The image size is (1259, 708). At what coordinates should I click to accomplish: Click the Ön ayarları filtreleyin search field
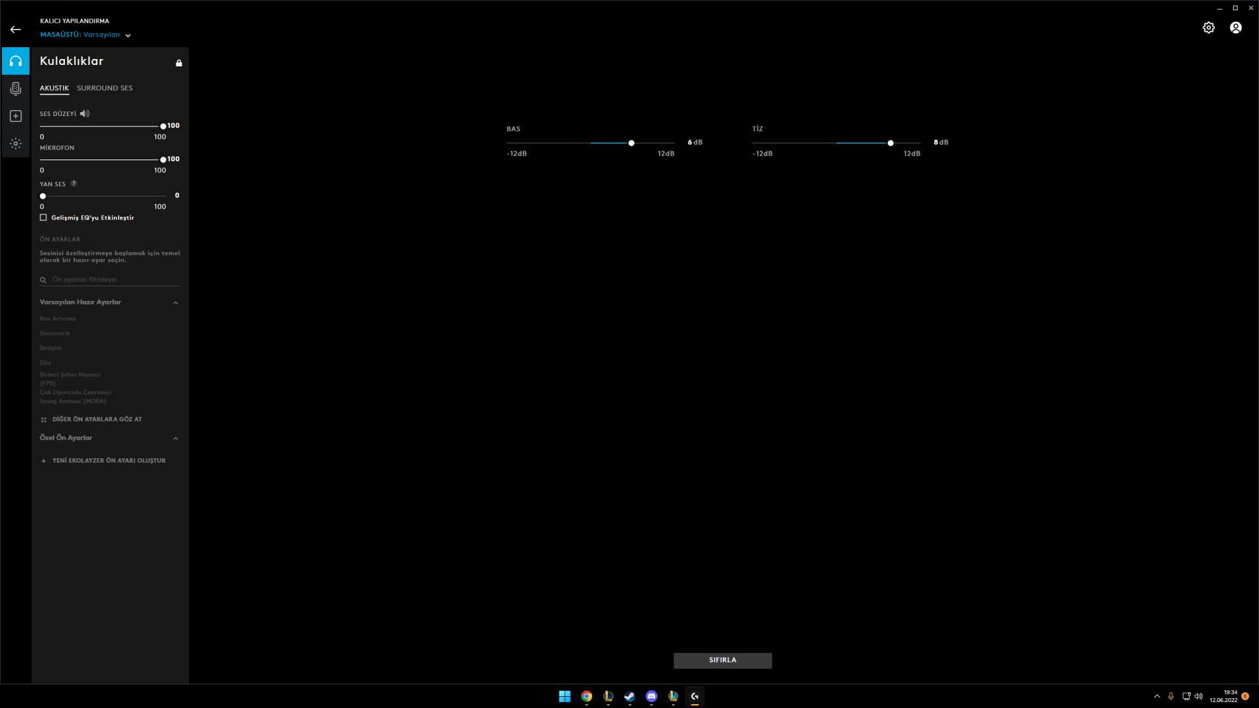tap(111, 280)
